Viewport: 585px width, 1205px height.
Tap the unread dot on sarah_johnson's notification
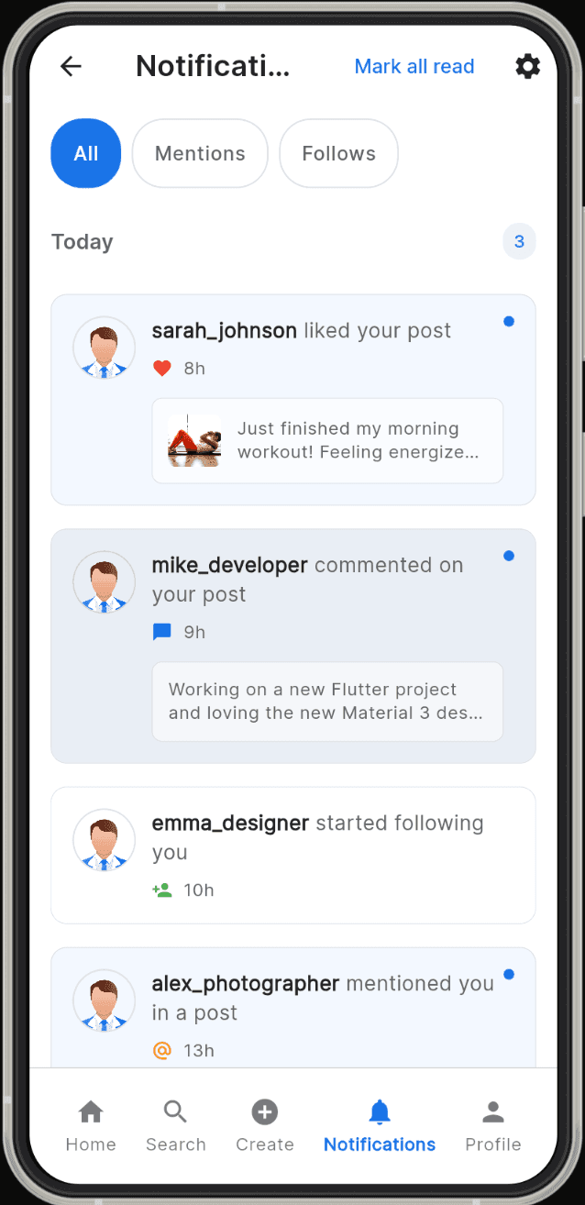pyautogui.click(x=509, y=321)
